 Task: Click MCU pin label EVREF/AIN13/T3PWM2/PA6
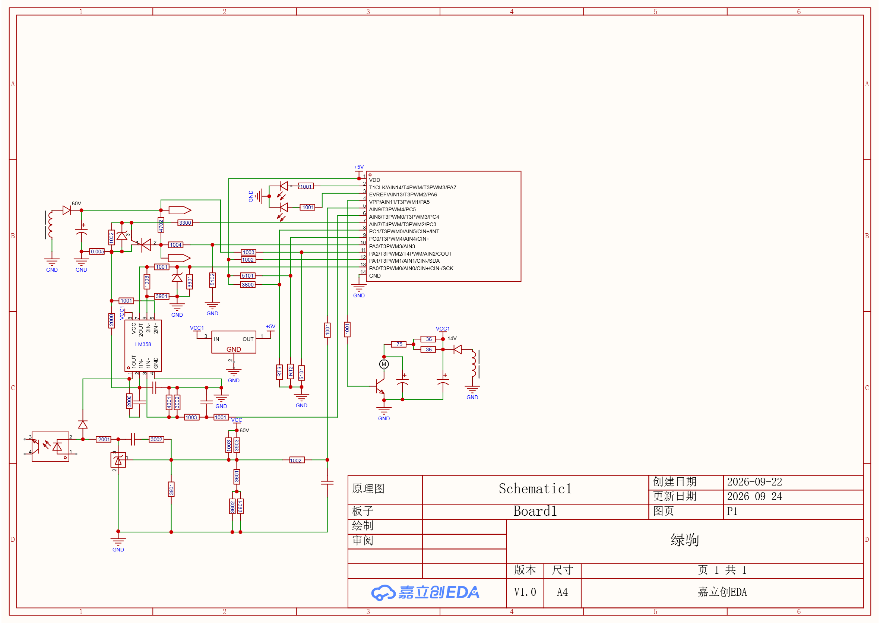pos(403,195)
